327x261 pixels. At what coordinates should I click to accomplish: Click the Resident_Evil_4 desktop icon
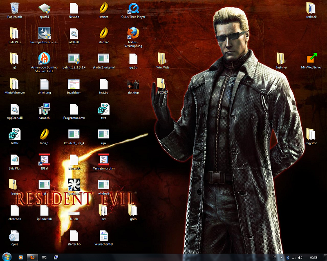74,134
